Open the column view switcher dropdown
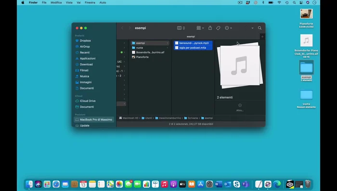337x191 pixels. point(181,28)
